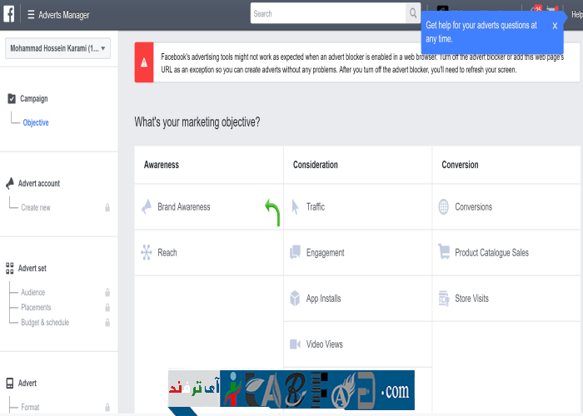This screenshot has height=416, width=583.
Task: Open Format under Advert
Action: (x=30, y=407)
